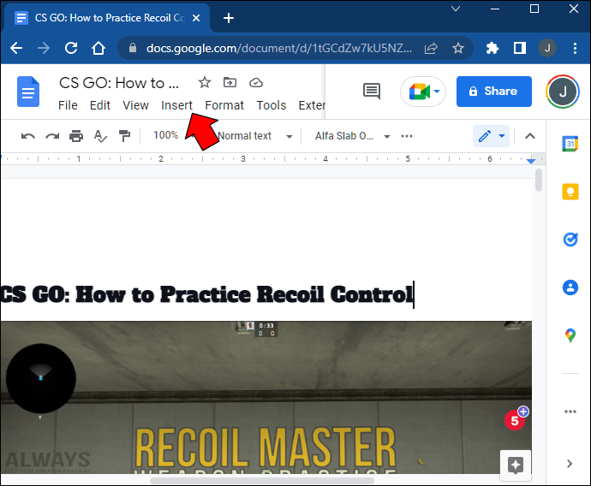
Task: Click the red notification badge 5
Action: tap(515, 420)
